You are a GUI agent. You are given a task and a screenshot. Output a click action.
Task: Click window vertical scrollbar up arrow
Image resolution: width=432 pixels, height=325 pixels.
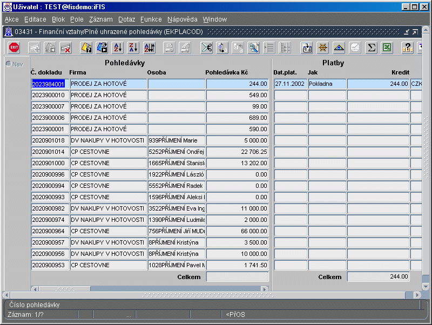(426, 29)
